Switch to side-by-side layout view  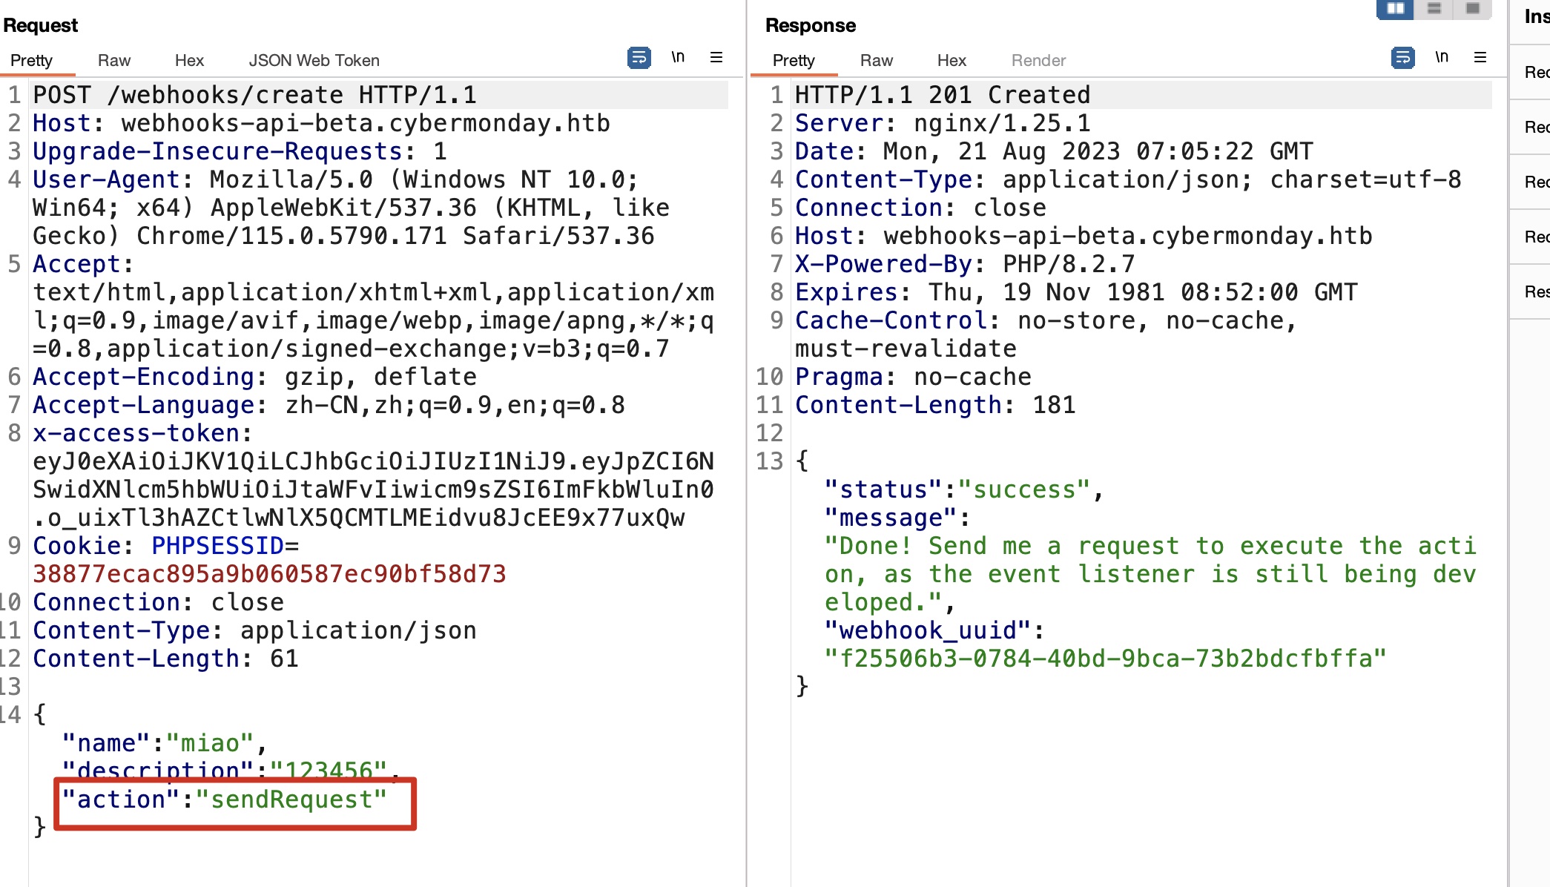tap(1395, 9)
